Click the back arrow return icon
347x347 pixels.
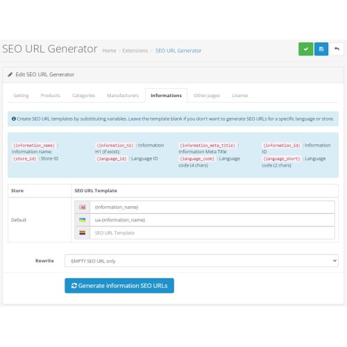click(337, 49)
